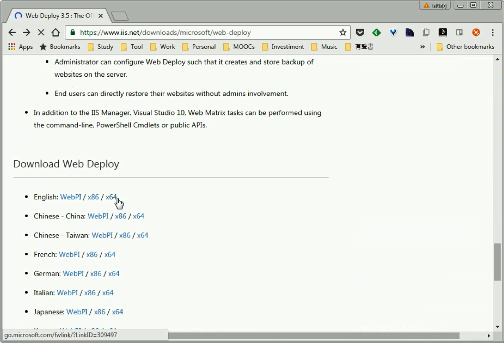Click the horizontal scrollbar thumb
Viewport: 504px width, 343px height.
click(x=314, y=336)
